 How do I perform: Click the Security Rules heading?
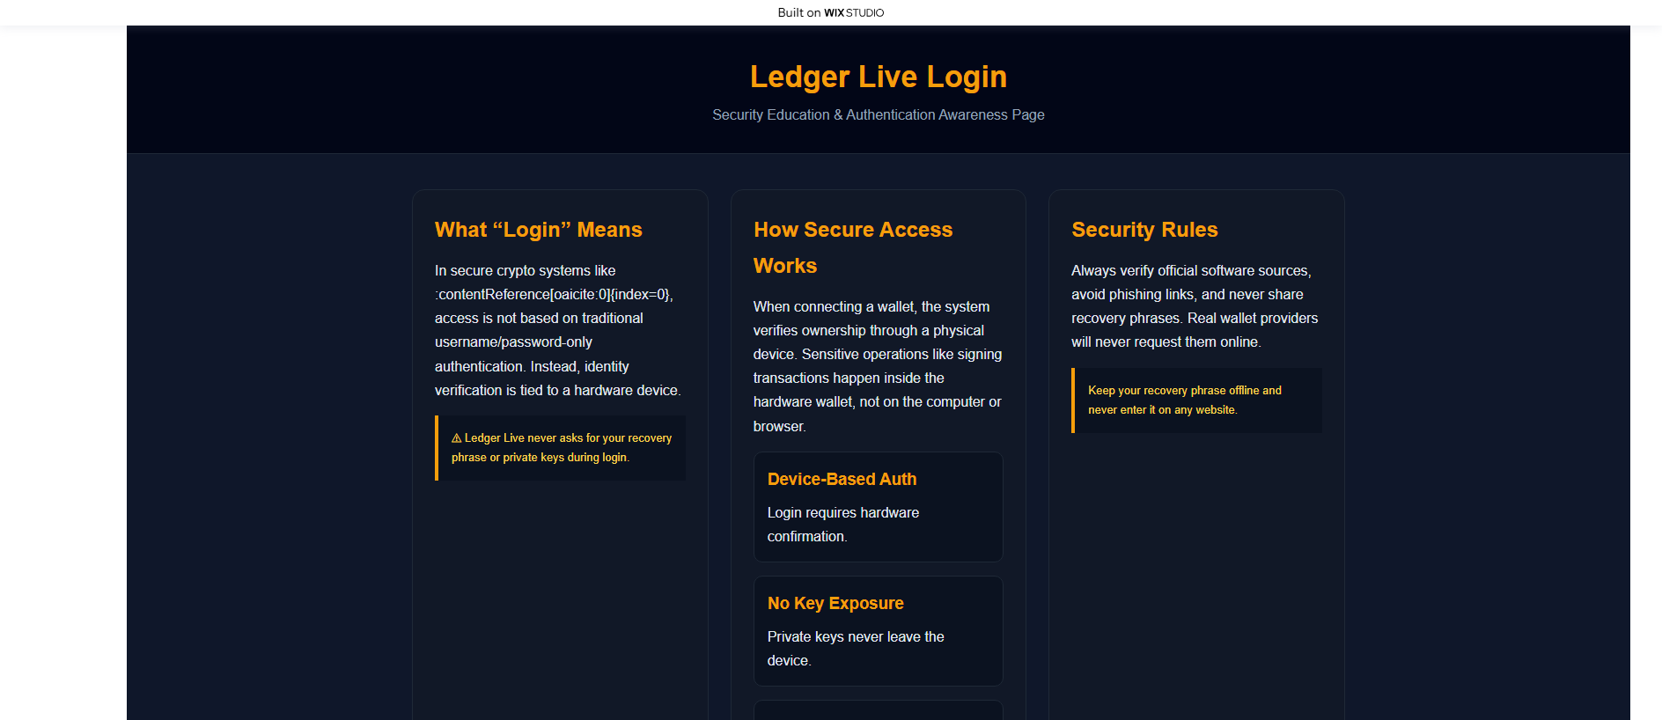tap(1144, 230)
